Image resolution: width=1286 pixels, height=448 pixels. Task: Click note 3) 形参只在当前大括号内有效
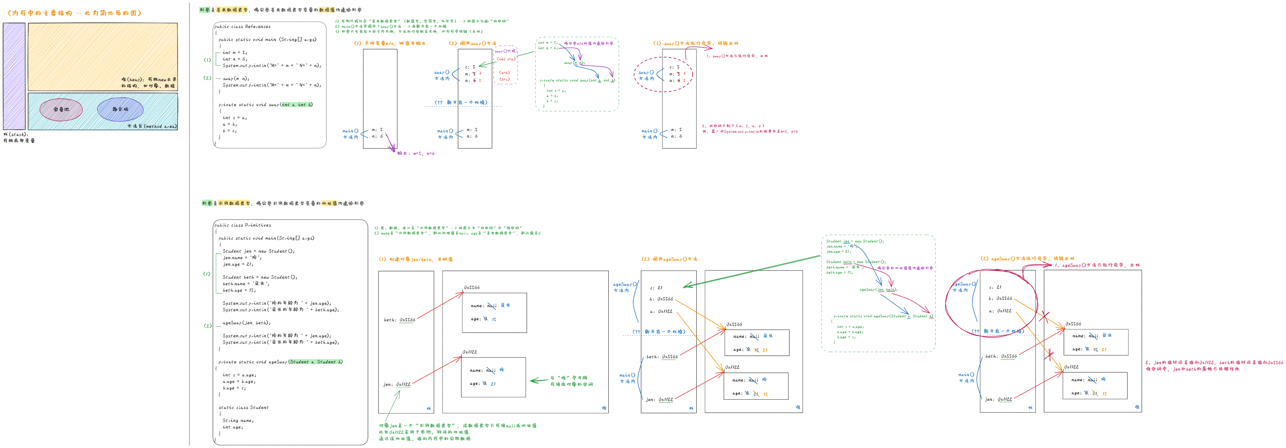coord(409,31)
